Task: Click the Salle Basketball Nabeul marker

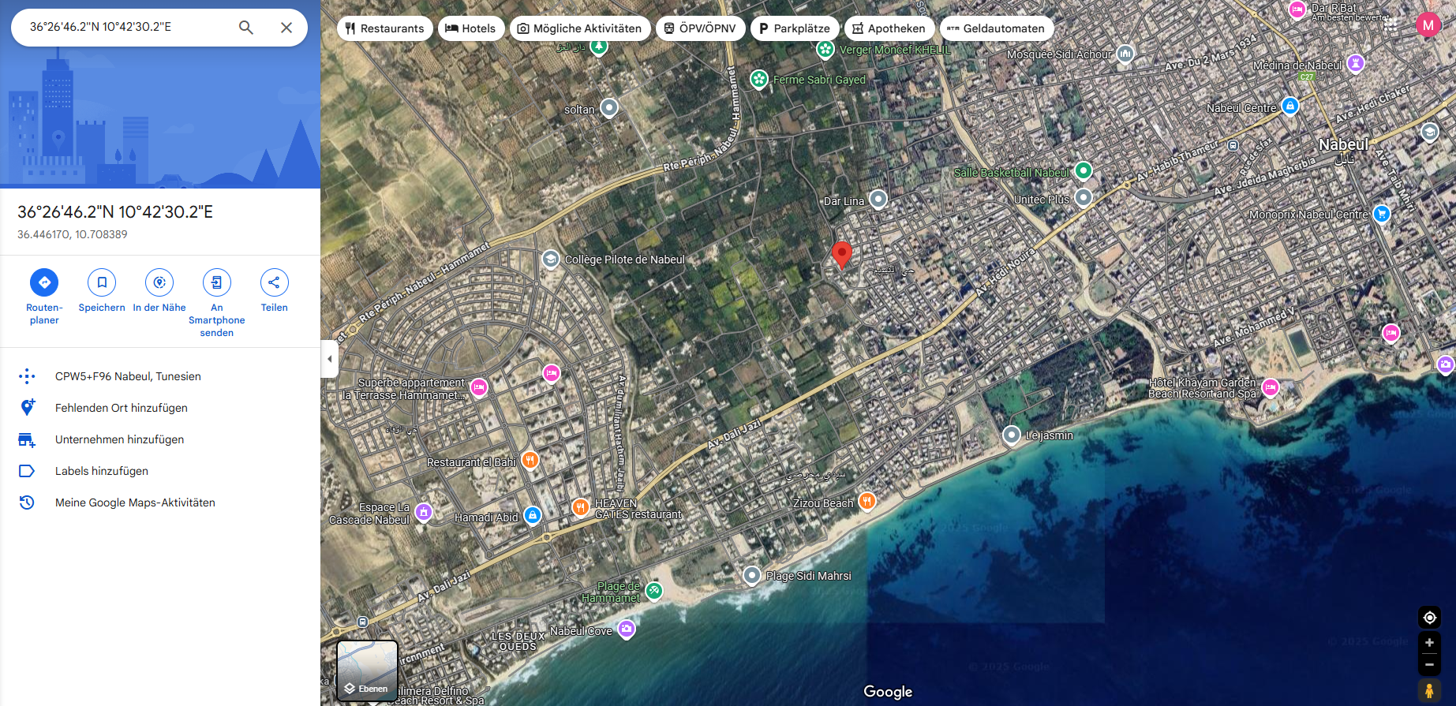Action: (1084, 170)
